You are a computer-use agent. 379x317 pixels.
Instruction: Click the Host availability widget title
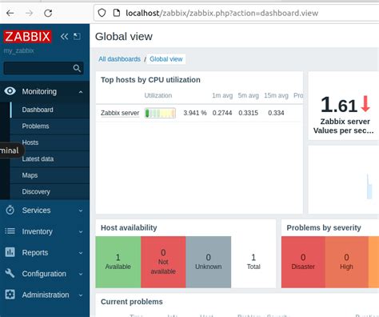(x=129, y=227)
